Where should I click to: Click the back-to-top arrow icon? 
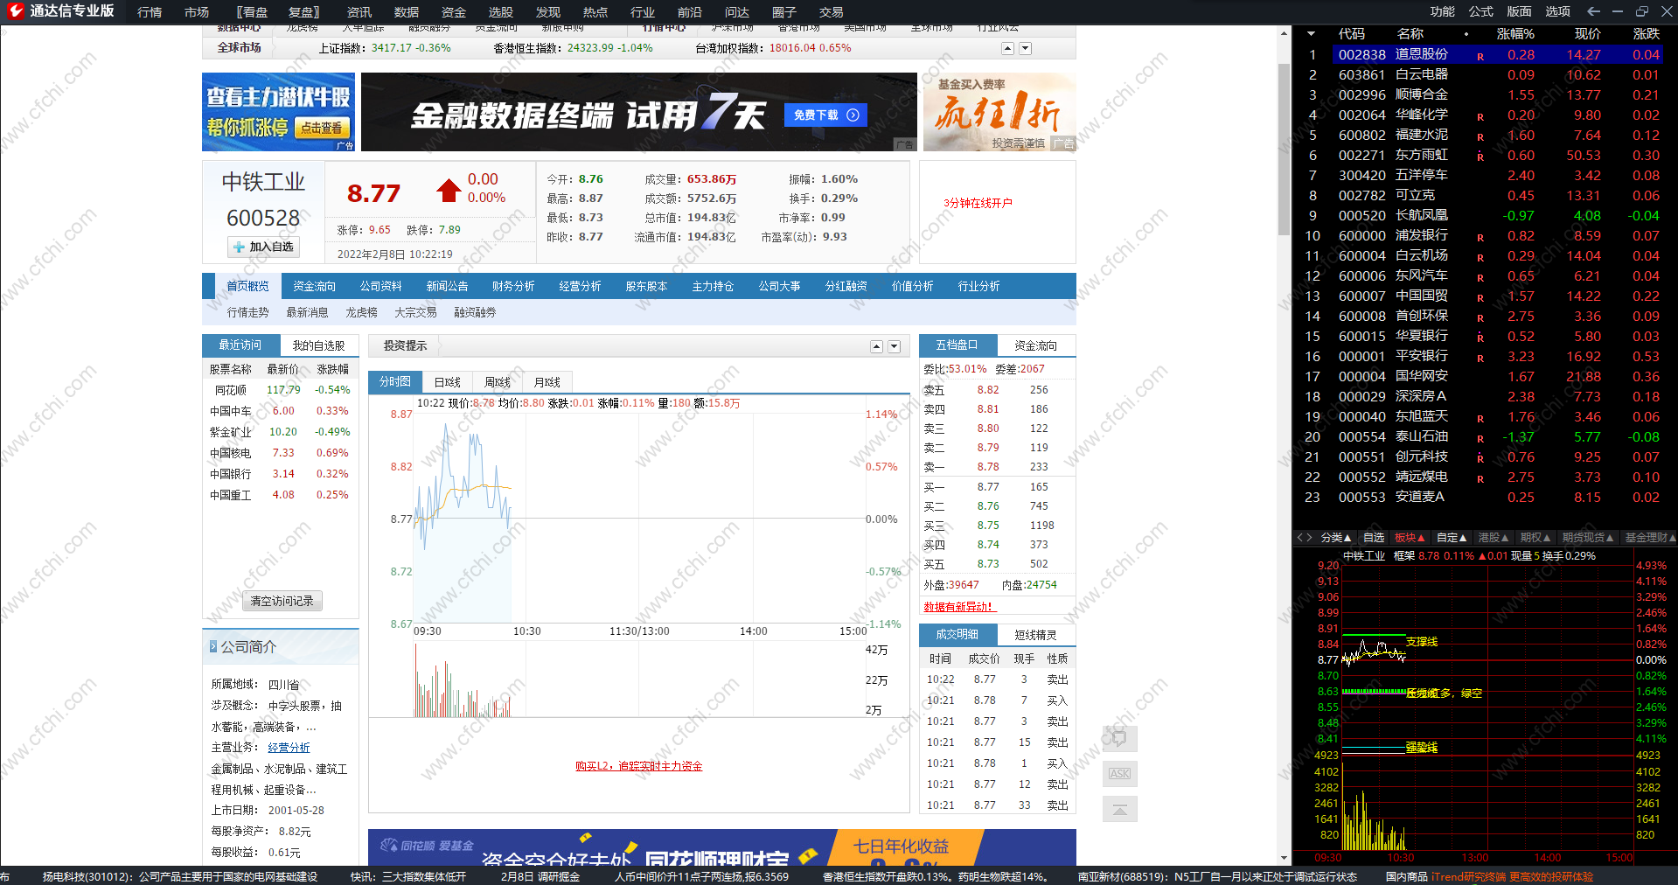[x=1119, y=809]
